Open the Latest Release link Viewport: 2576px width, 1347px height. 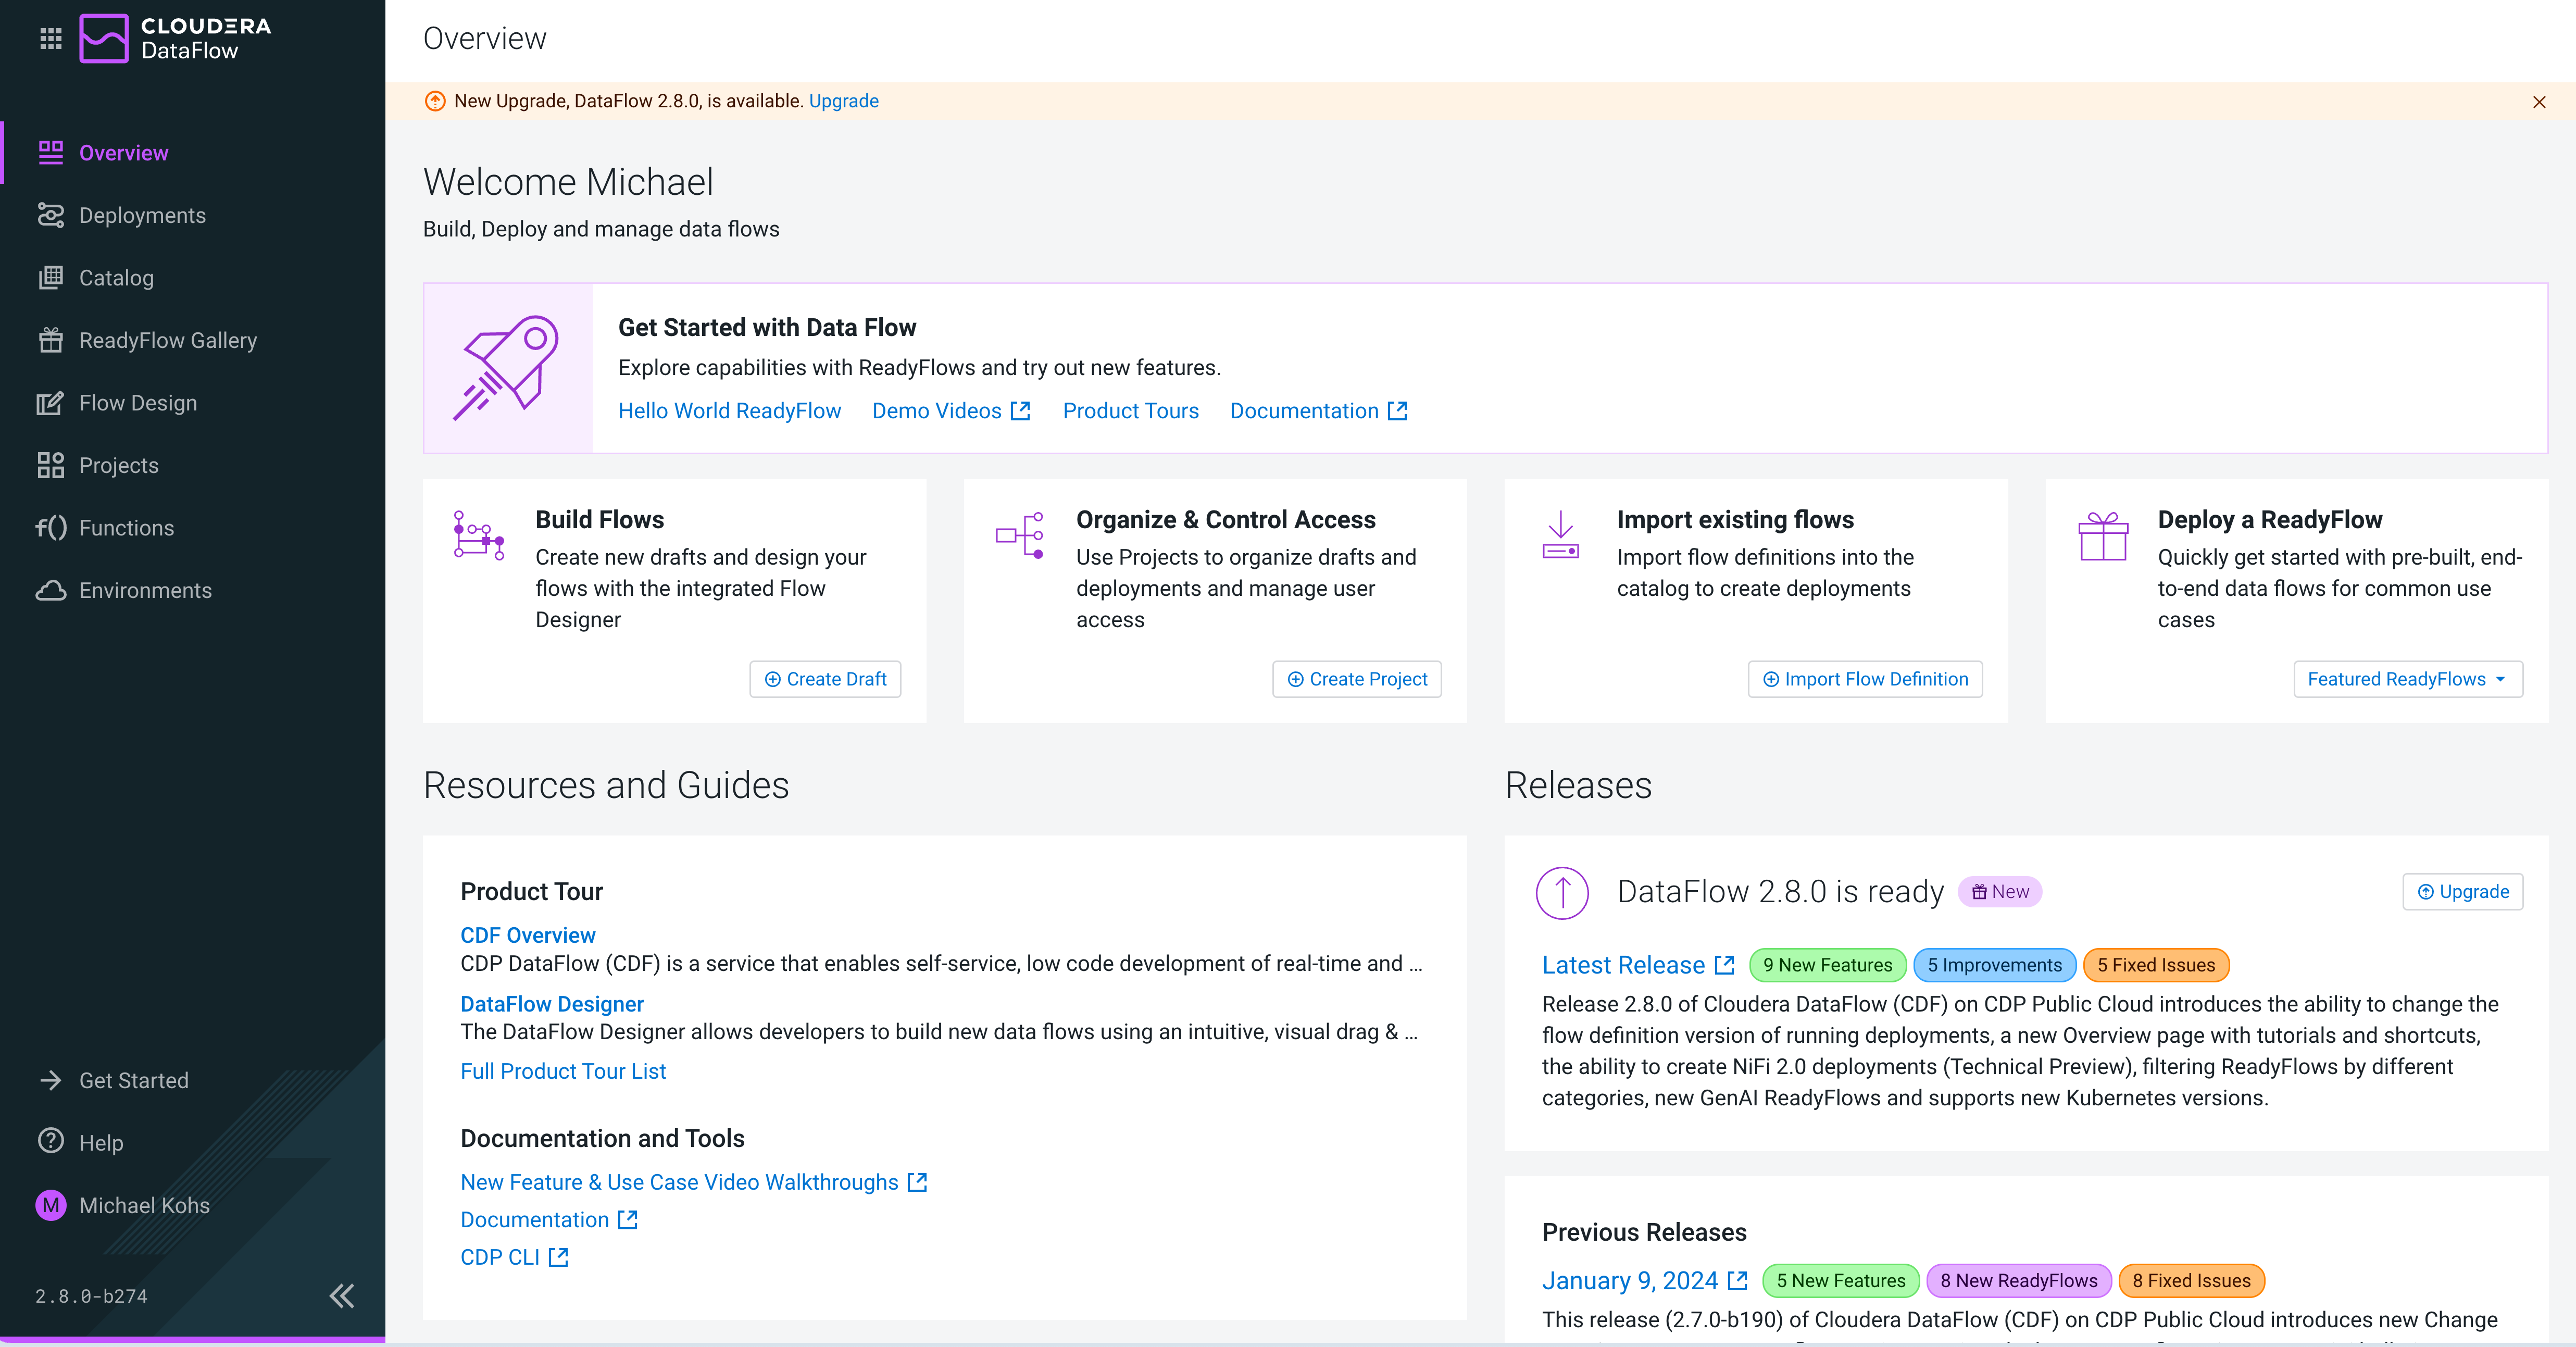click(1626, 964)
